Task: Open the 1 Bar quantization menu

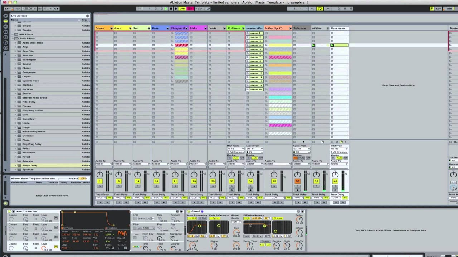Action: point(200,9)
